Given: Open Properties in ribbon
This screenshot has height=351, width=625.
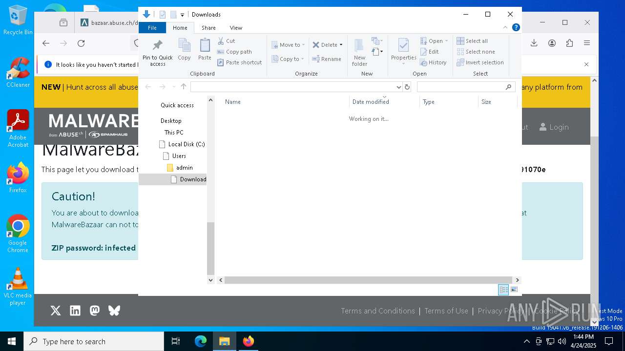Looking at the screenshot, I should [403, 51].
